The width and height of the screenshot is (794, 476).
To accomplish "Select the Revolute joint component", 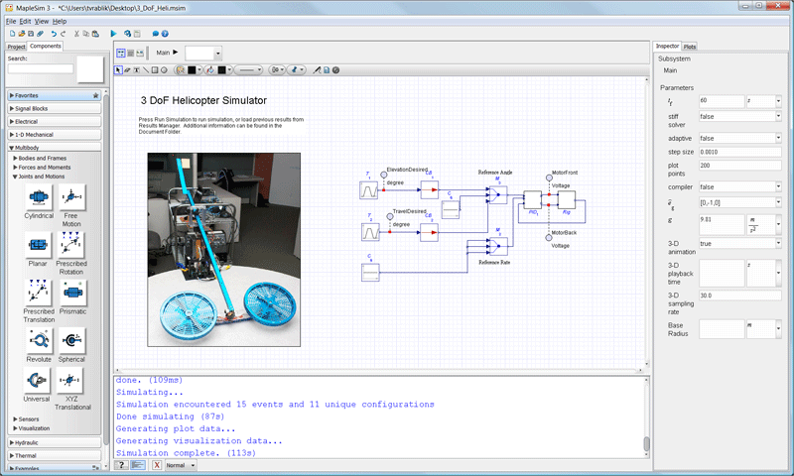I will coord(39,340).
